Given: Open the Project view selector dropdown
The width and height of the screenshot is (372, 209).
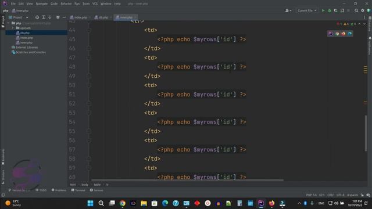Looking at the screenshot, I should (19, 17).
